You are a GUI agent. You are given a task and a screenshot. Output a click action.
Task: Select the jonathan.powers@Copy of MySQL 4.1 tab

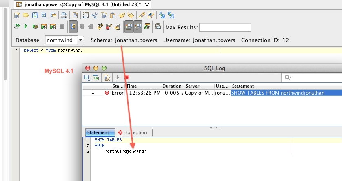point(82,4)
